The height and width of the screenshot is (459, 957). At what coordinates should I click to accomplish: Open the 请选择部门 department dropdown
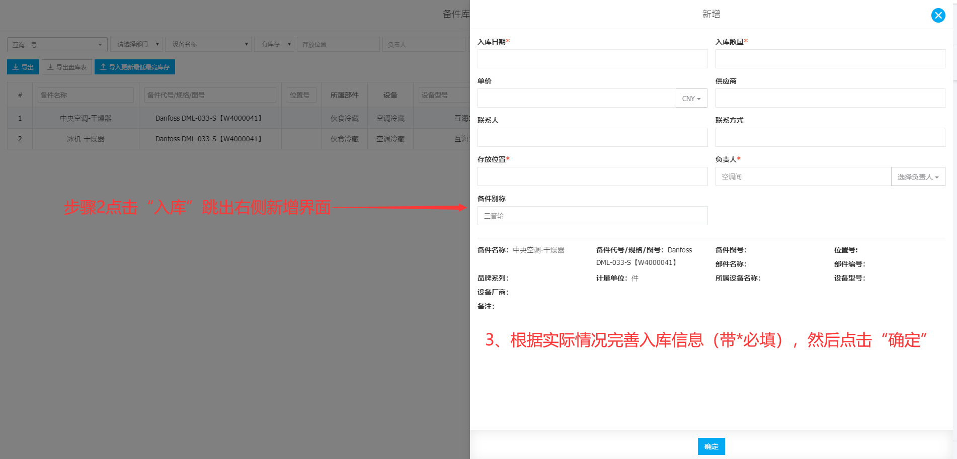(x=136, y=44)
